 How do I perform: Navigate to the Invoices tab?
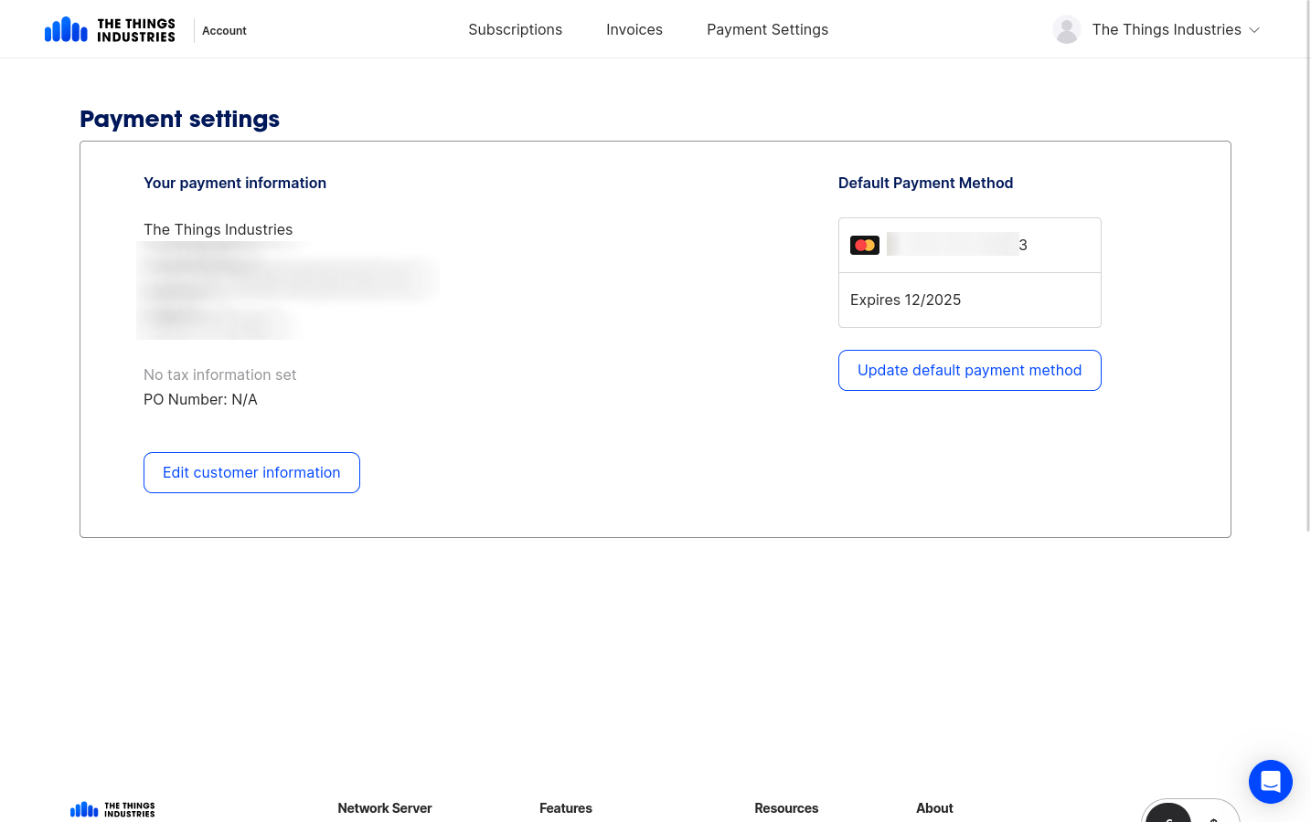[634, 29]
